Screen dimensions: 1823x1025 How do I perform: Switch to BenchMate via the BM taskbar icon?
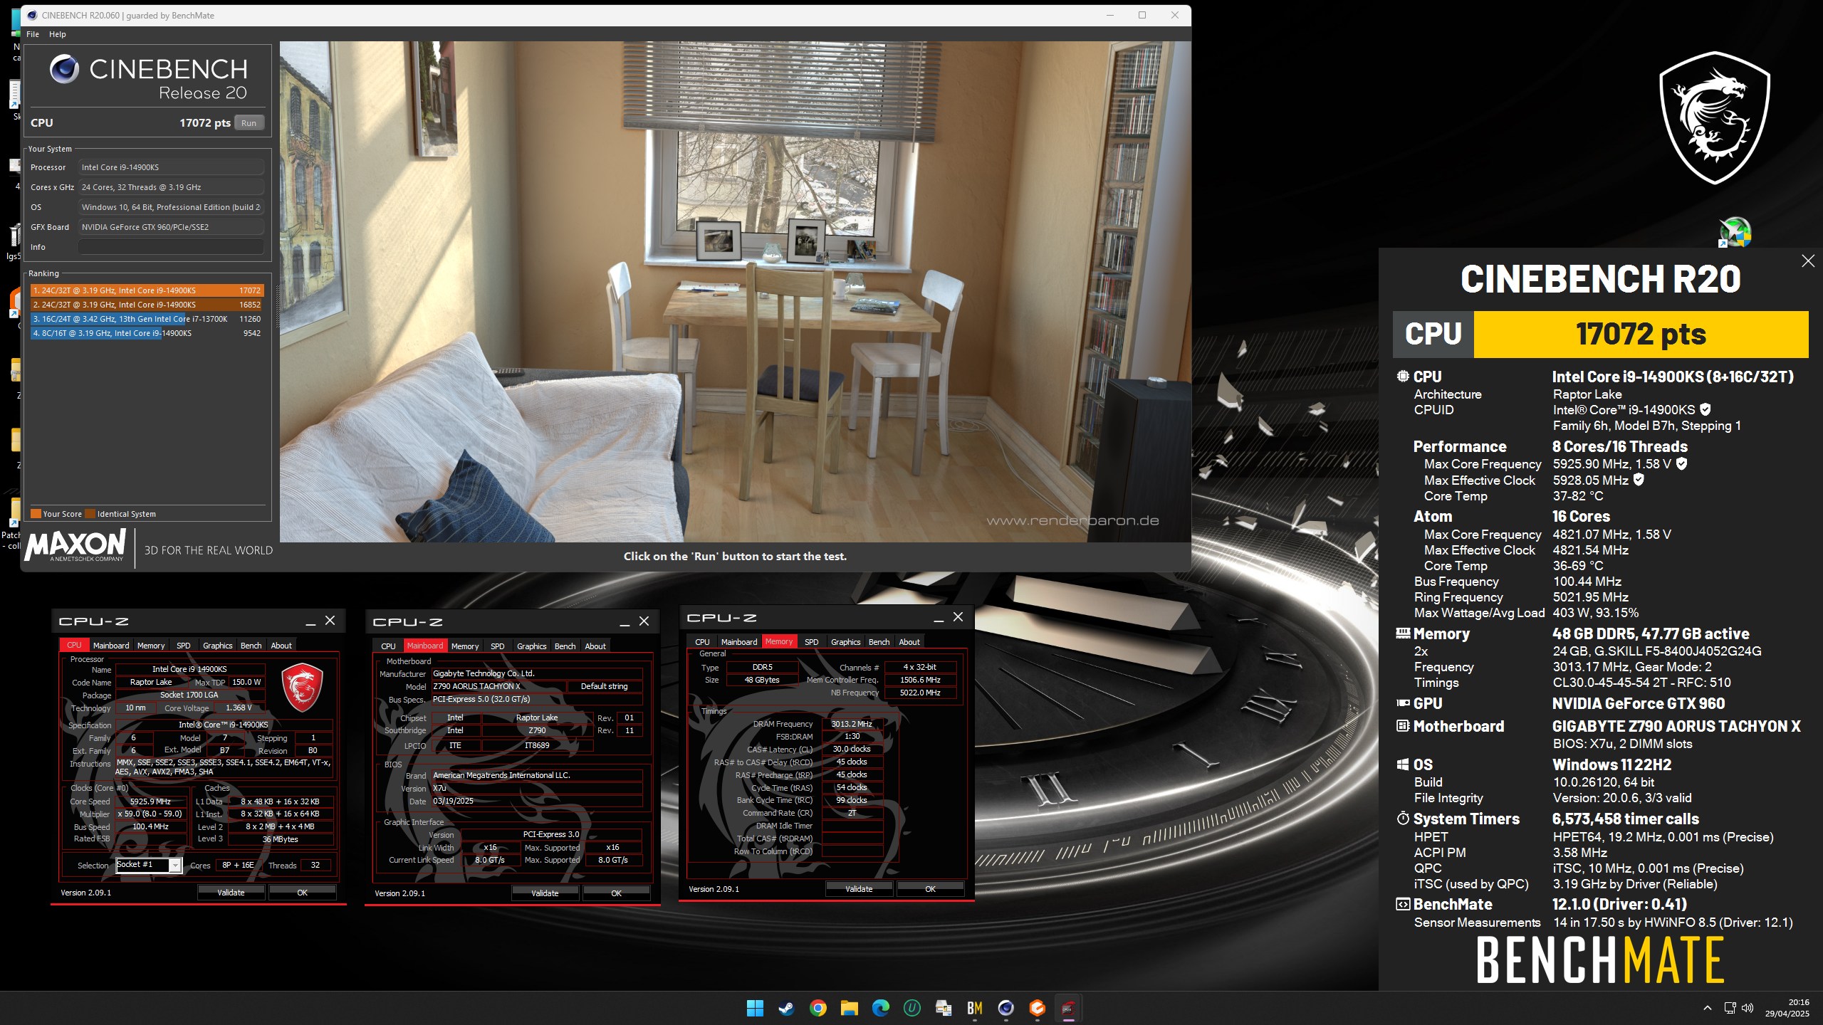tap(975, 1008)
